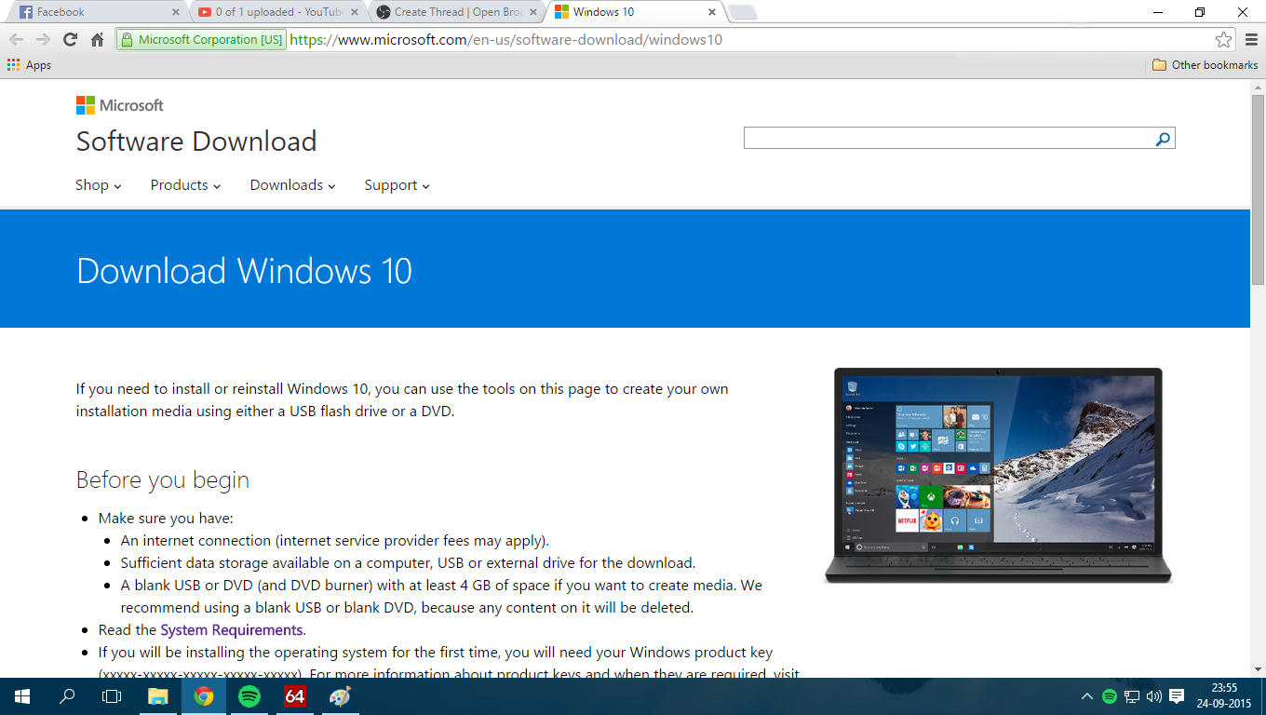This screenshot has height=715, width=1266.
Task: Open the volume speaker tray icon
Action: coord(1154,696)
